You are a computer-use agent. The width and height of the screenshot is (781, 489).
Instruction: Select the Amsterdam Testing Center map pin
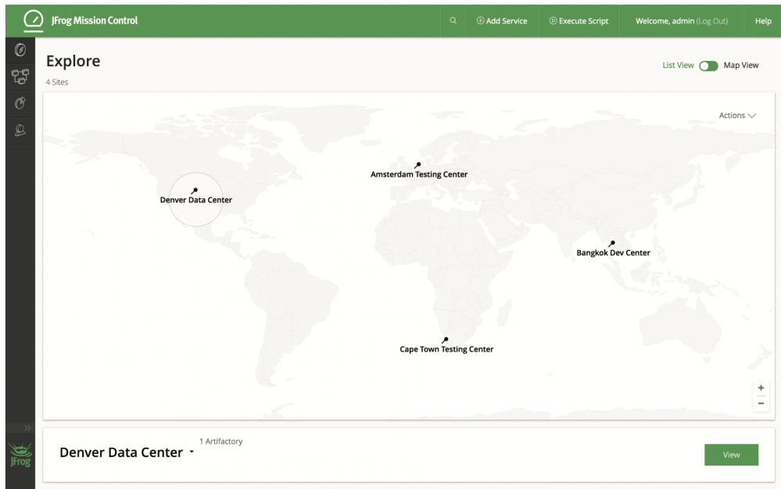(x=417, y=165)
